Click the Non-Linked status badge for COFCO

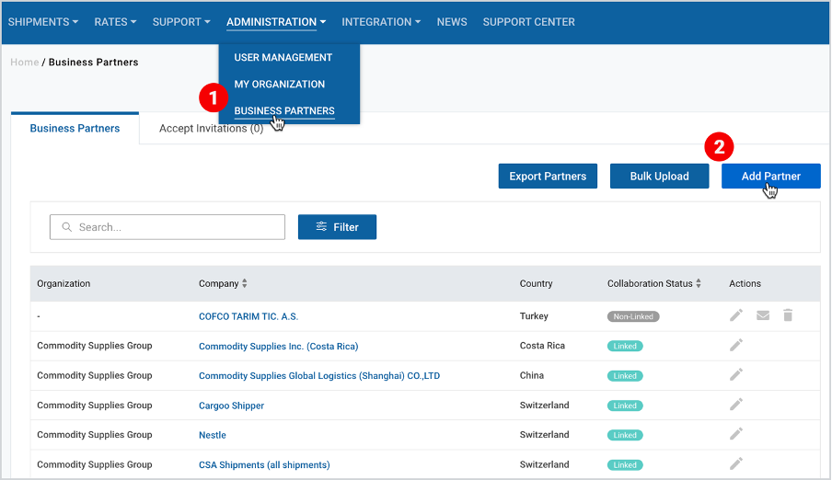coord(633,316)
